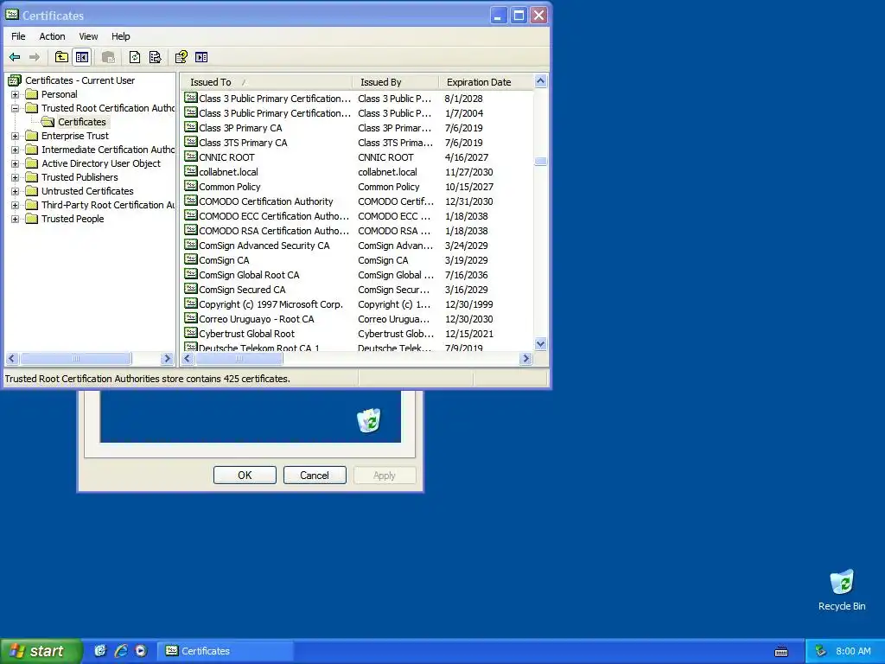
Task: Click the Start button
Action: click(x=41, y=651)
